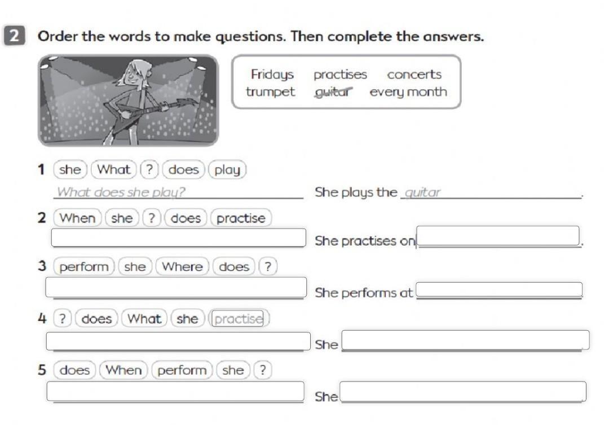This screenshot has width=609, height=425.
Task: Click the 'play' word chip in question 1
Action: coord(227,169)
